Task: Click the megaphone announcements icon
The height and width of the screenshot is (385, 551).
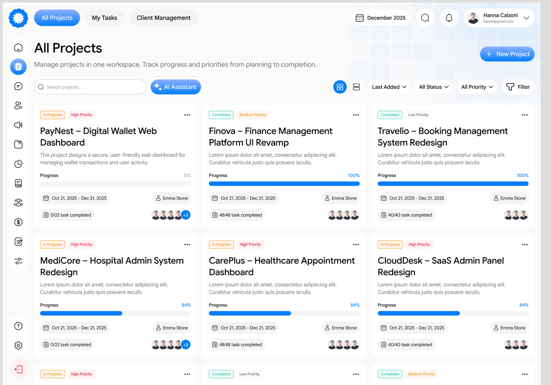Action: click(18, 124)
